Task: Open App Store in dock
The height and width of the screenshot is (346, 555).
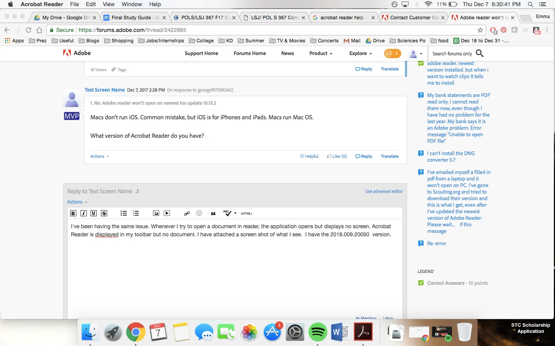Action: (272, 332)
